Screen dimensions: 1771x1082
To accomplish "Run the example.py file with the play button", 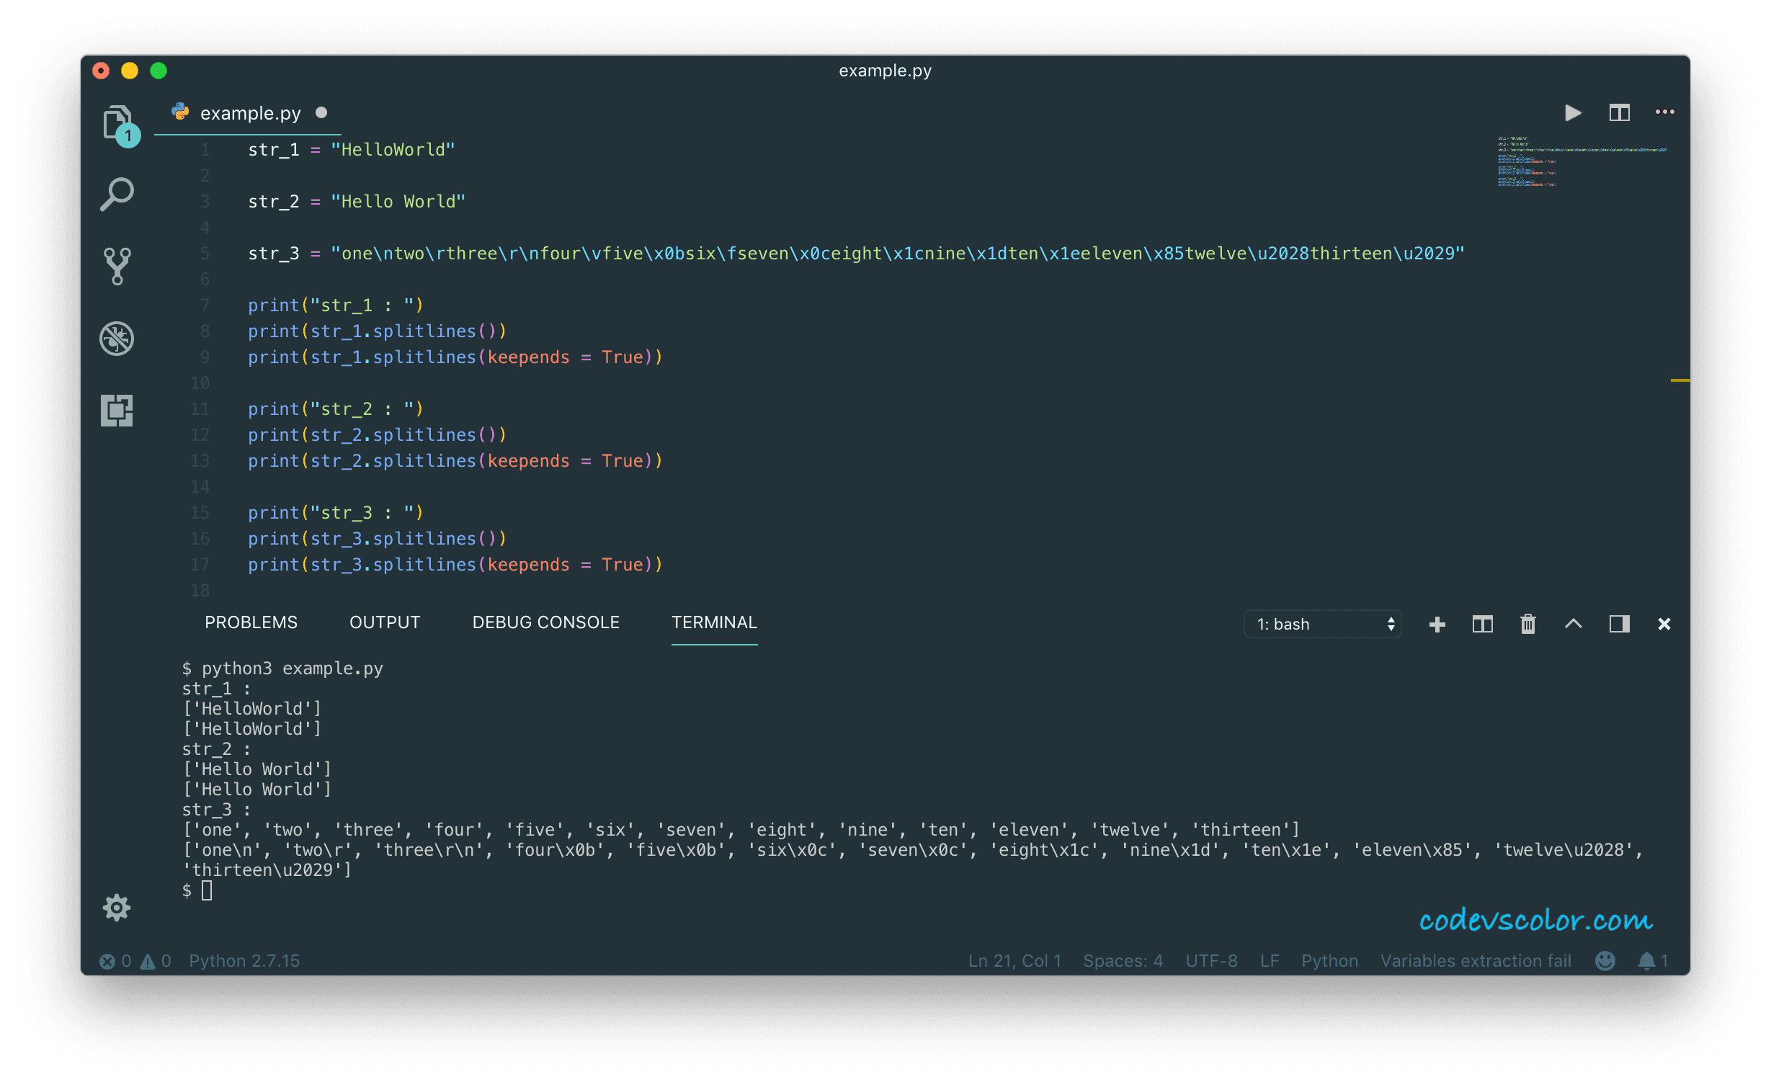I will pyautogui.click(x=1574, y=112).
